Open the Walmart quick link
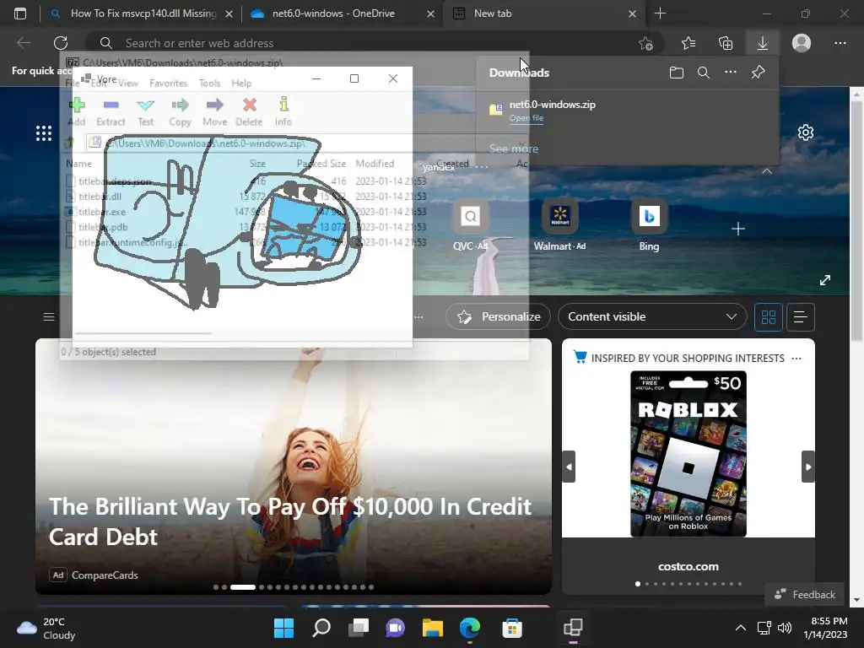864x648 pixels. coord(560,226)
